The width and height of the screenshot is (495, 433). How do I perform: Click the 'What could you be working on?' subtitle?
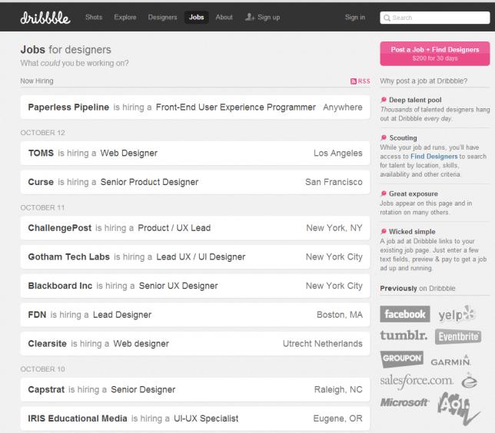click(75, 64)
